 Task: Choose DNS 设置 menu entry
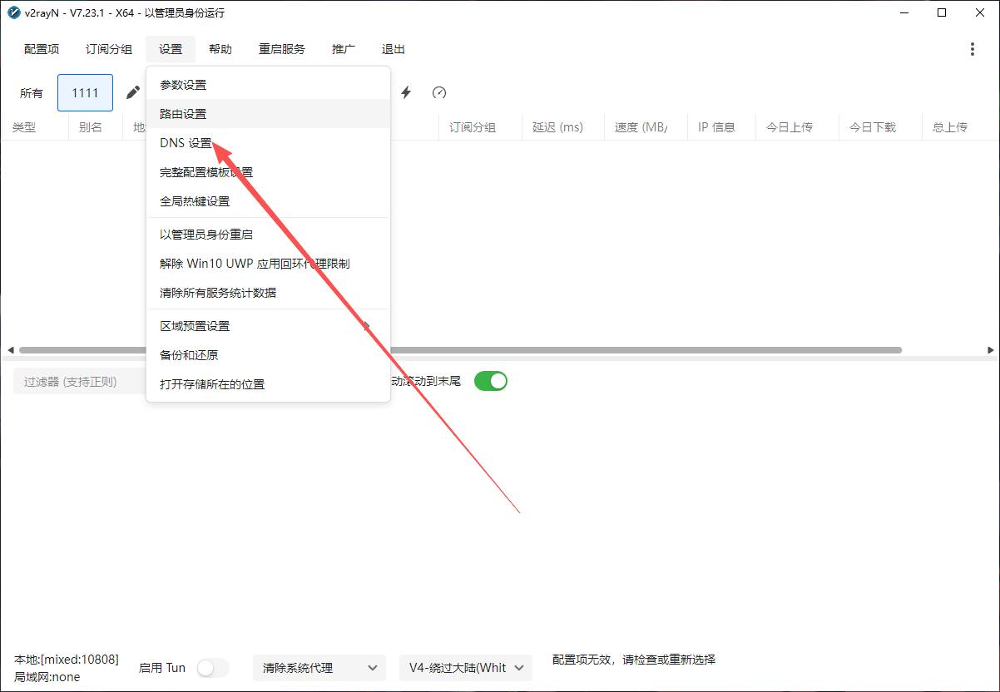click(268, 143)
